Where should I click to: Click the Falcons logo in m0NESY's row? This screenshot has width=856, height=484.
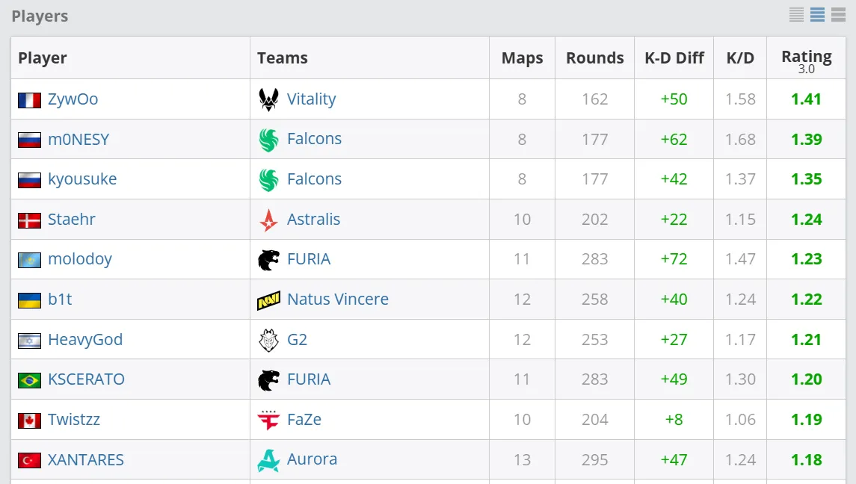(268, 140)
